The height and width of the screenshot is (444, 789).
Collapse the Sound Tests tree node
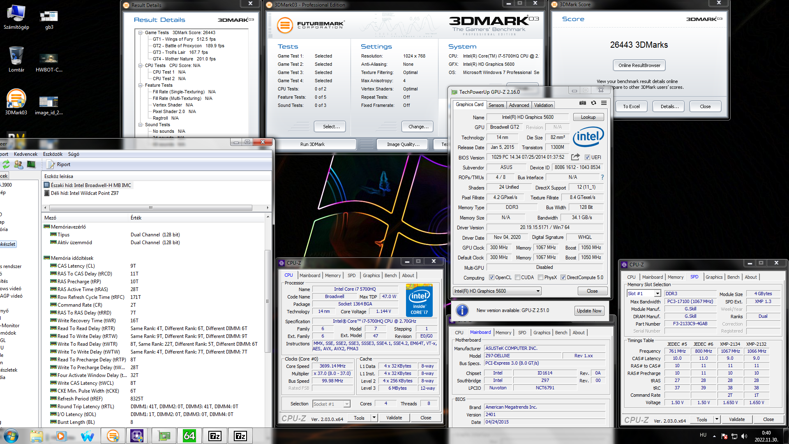[141, 125]
